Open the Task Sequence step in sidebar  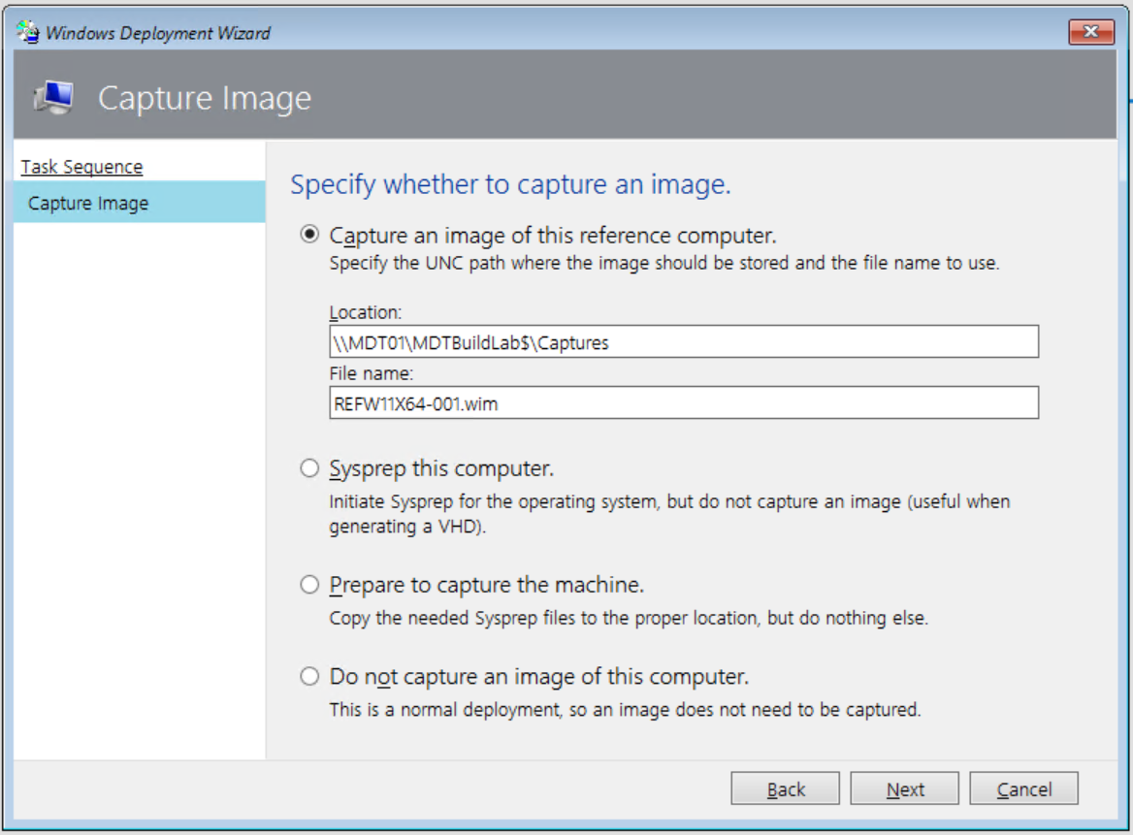click(x=81, y=167)
